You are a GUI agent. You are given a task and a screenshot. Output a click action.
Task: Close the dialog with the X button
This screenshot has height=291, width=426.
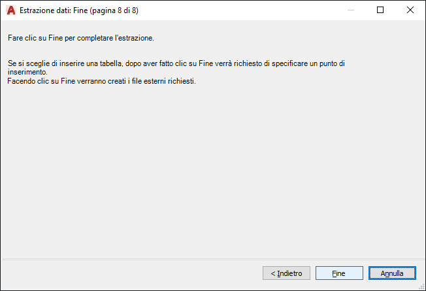pos(410,10)
